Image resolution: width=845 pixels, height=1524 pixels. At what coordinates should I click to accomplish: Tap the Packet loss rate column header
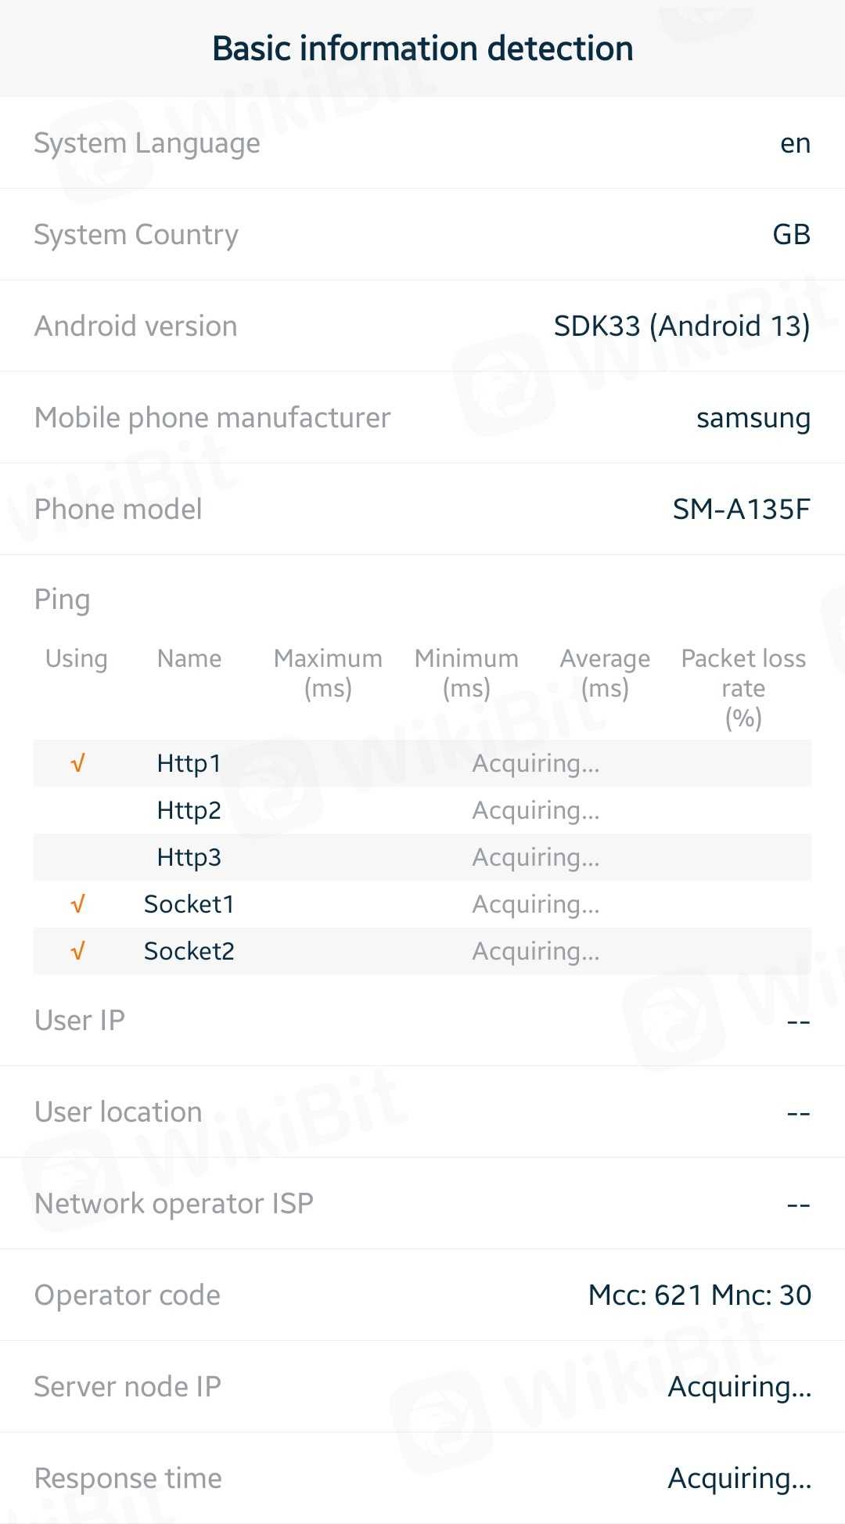(743, 688)
